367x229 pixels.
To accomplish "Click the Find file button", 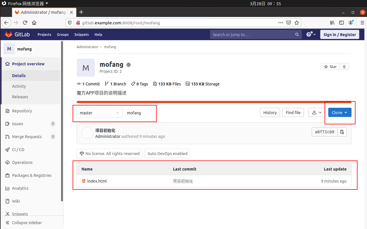I will click(293, 113).
